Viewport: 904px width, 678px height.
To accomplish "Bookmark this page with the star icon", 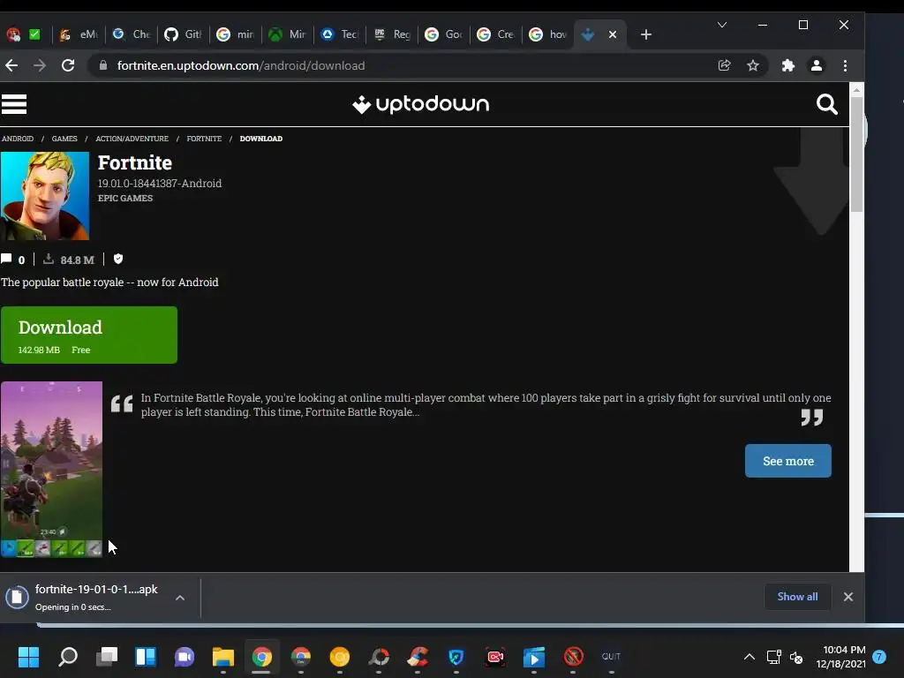I will tap(753, 65).
